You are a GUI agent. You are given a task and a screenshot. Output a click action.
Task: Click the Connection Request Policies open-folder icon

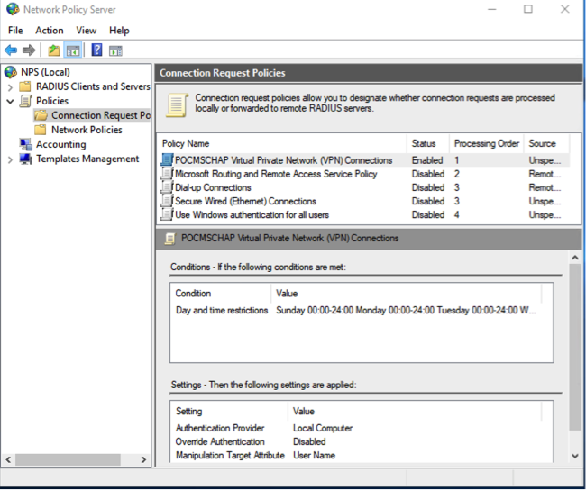click(x=41, y=115)
